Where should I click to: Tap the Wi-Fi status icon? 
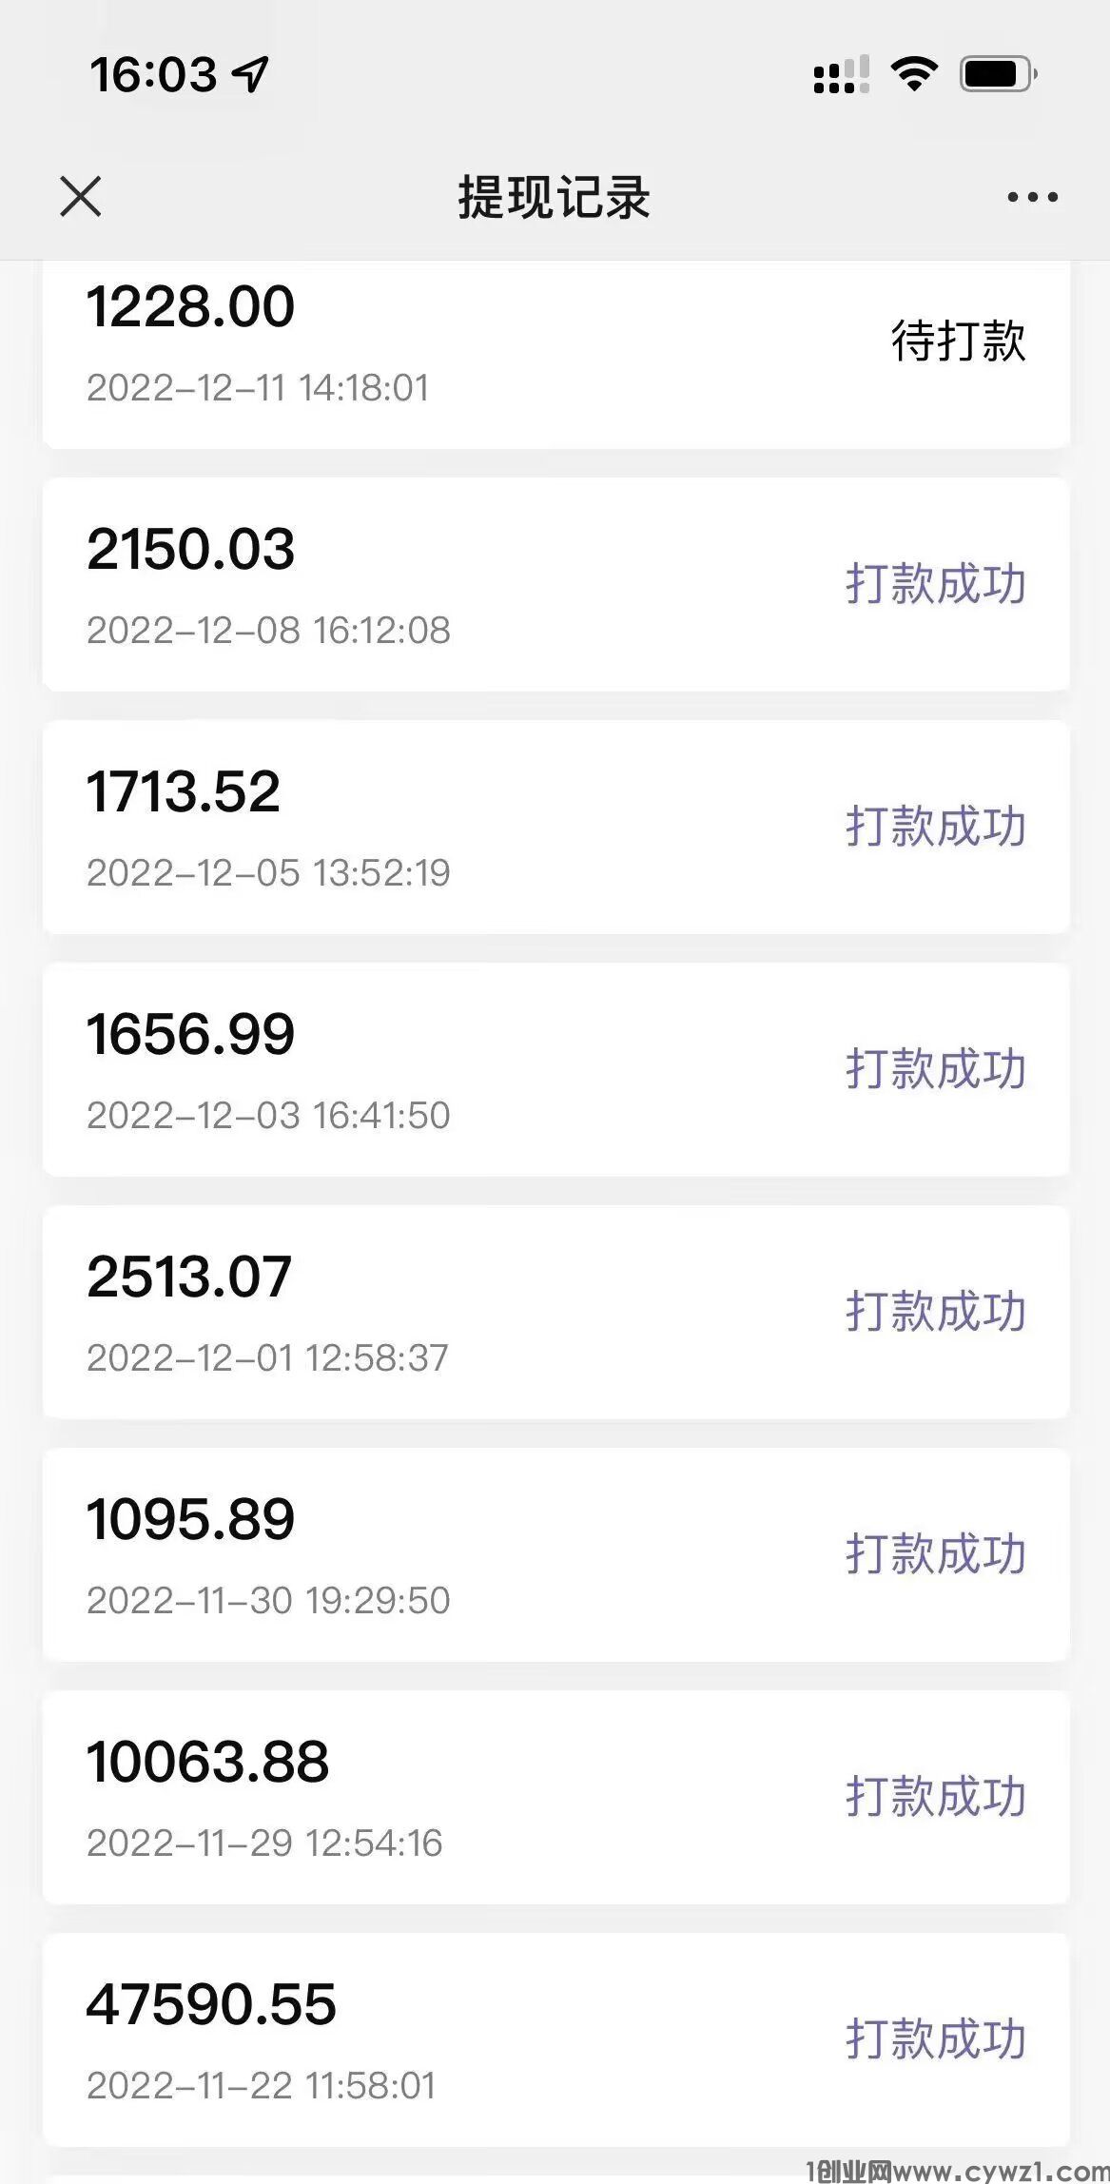point(913,73)
